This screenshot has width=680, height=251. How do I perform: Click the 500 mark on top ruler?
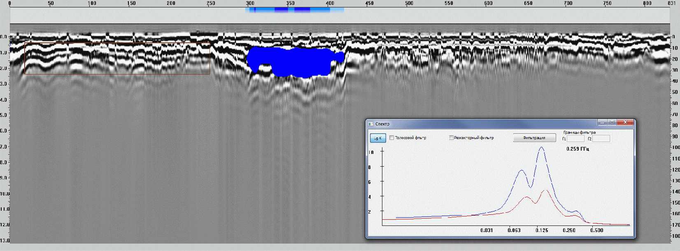(409, 3)
